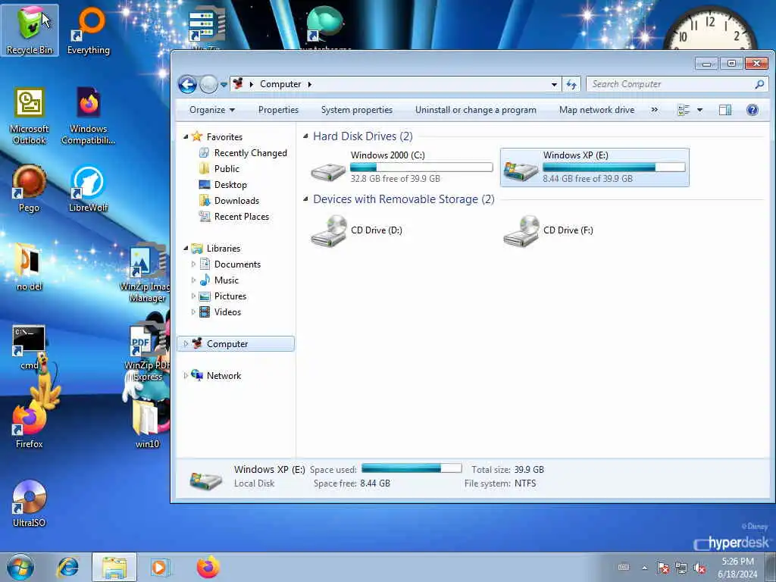Viewport: 776px width, 582px height.
Task: Click the taskbar clock
Action: click(x=737, y=568)
